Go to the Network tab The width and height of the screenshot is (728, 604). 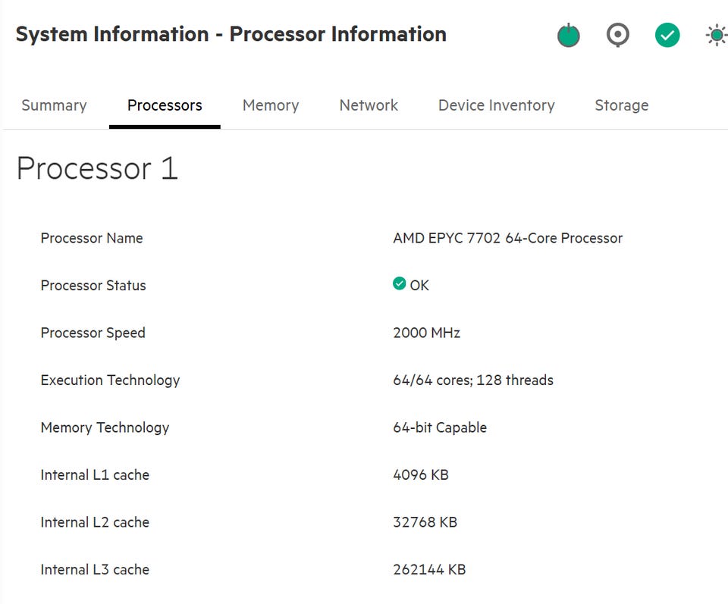click(369, 105)
